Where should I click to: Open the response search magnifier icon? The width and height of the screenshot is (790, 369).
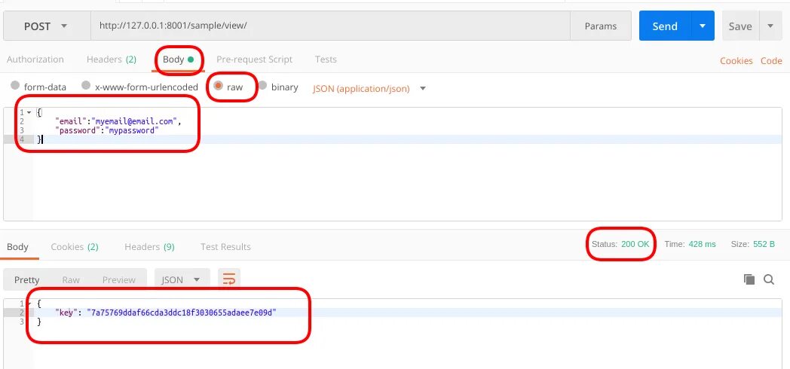click(x=769, y=279)
